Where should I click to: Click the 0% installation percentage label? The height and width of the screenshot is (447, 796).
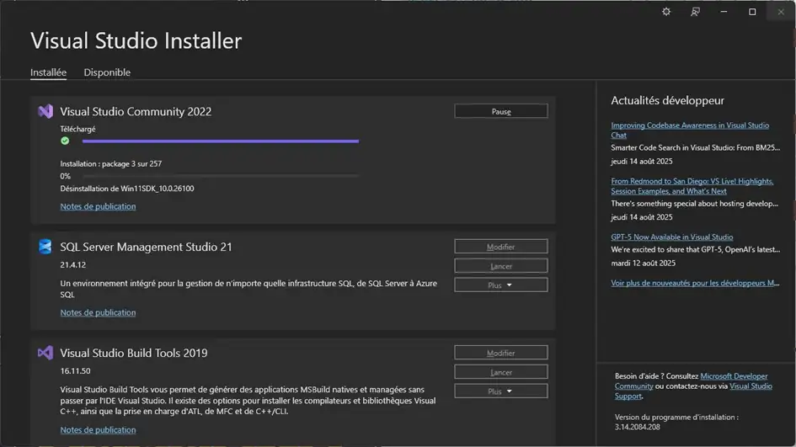point(66,176)
